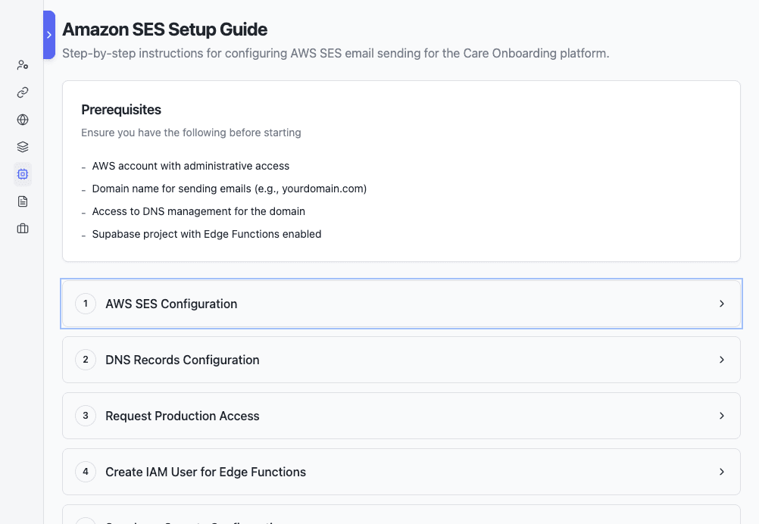The height and width of the screenshot is (524, 759).
Task: Click the chevron on Request Production Access row
Action: coord(722,416)
